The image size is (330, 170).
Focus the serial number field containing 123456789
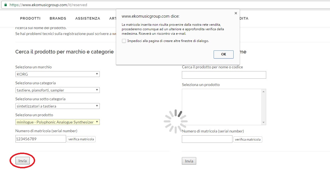[41, 139]
